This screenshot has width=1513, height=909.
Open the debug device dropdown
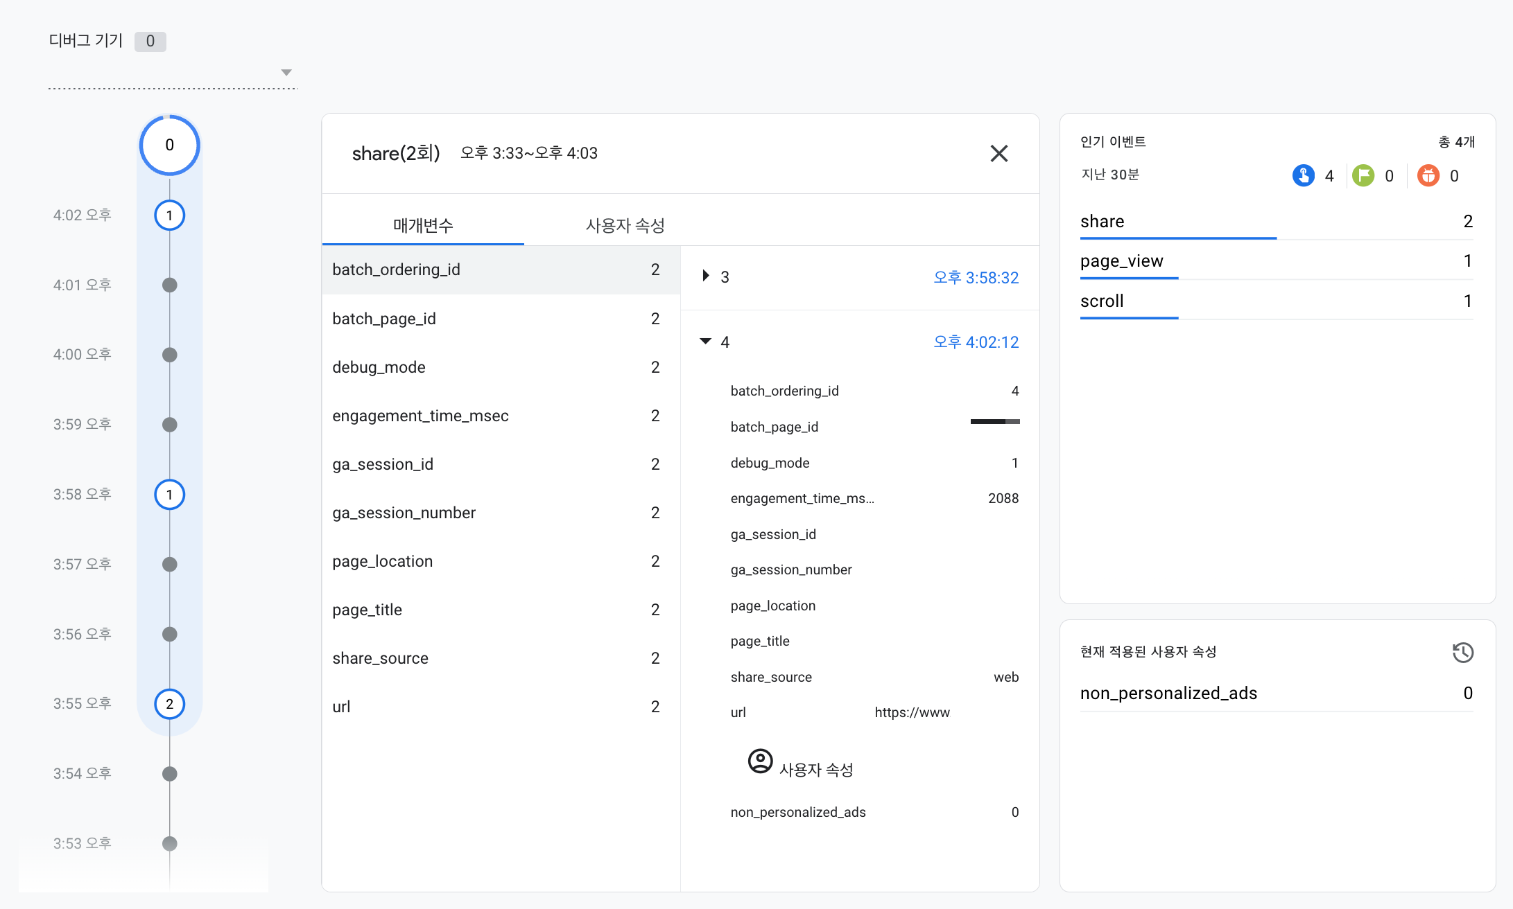pos(286,73)
